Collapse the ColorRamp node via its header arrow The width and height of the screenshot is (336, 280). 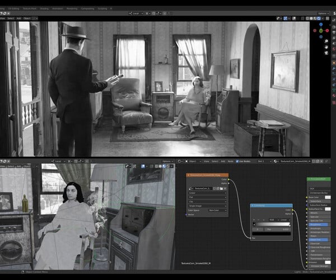pos(253,206)
